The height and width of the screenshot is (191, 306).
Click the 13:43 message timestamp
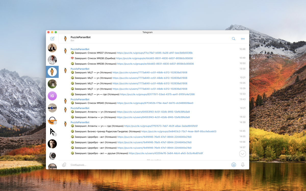tap(243, 99)
